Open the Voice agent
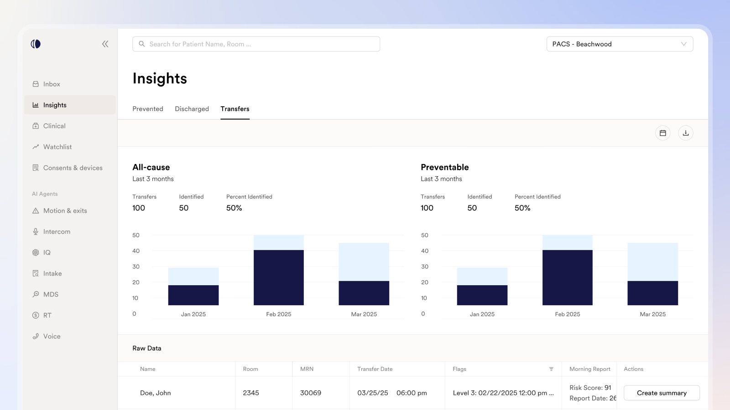This screenshot has width=730, height=410. coord(70,336)
